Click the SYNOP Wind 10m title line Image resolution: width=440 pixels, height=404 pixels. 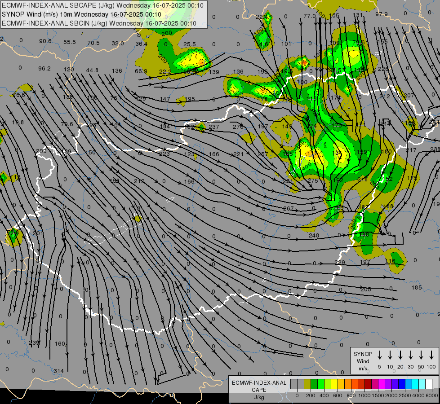pos(81,14)
